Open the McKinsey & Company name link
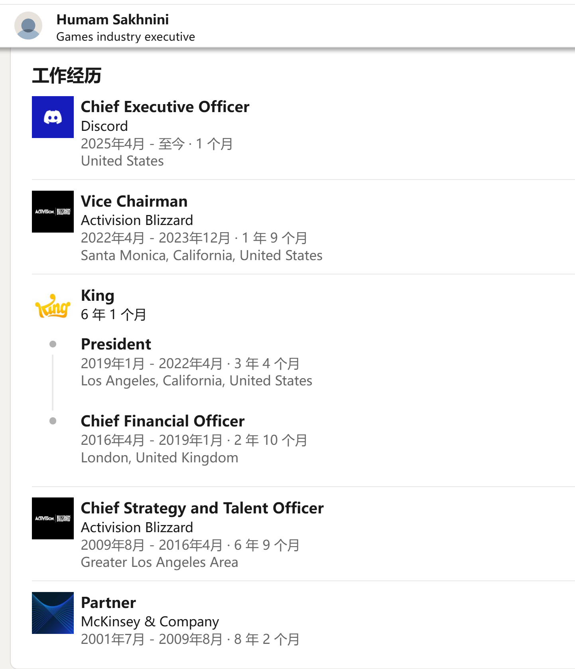 click(x=150, y=622)
